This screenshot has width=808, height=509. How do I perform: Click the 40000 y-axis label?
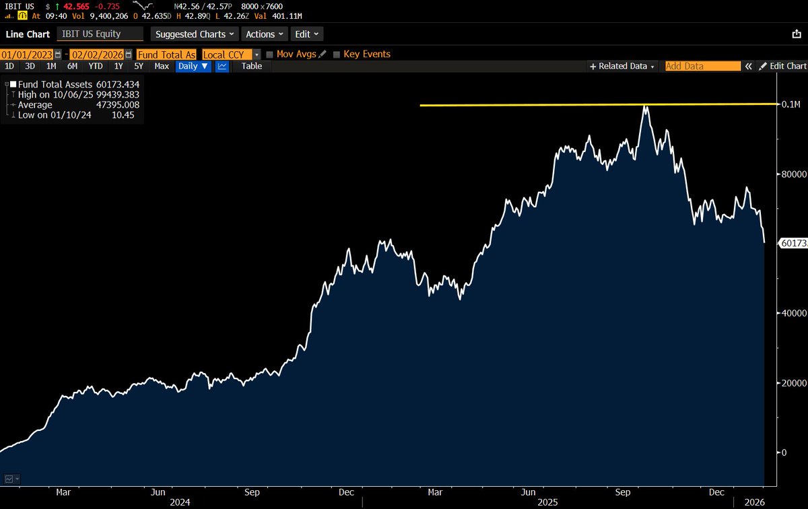click(795, 313)
